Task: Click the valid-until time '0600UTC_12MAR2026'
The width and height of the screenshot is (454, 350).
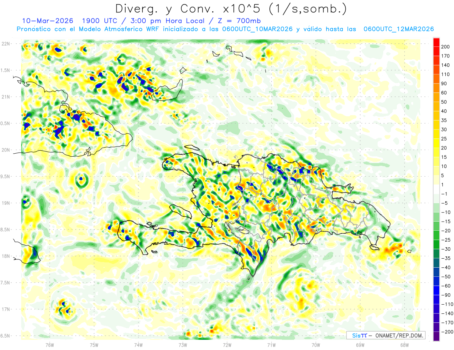Action: pyautogui.click(x=398, y=29)
